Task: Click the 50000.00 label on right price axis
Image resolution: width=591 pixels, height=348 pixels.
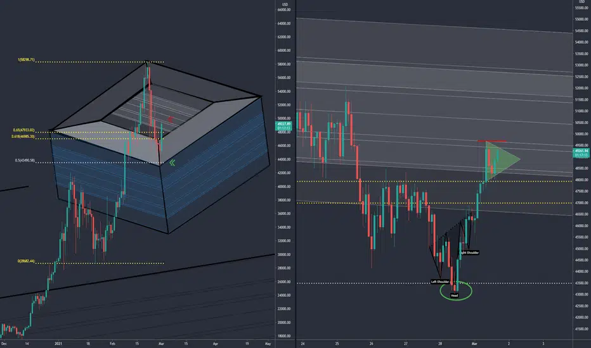Action: click(x=581, y=134)
